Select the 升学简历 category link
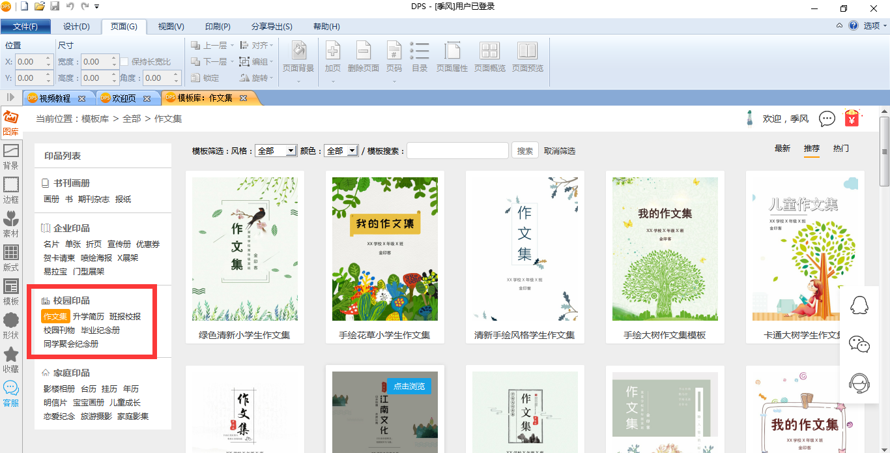The image size is (890, 453). point(89,317)
